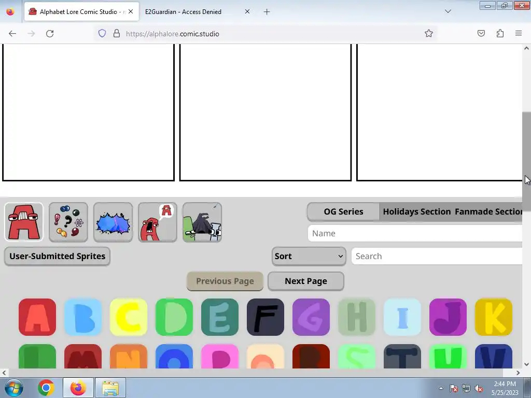Pick the green letter D sprite

tap(174, 317)
